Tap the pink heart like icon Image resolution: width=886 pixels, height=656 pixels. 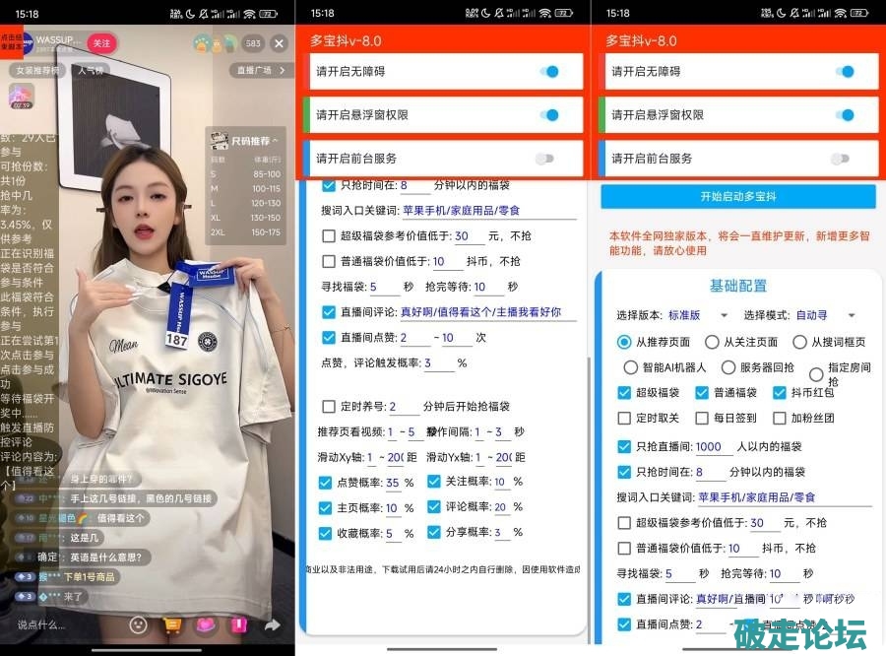click(x=205, y=624)
